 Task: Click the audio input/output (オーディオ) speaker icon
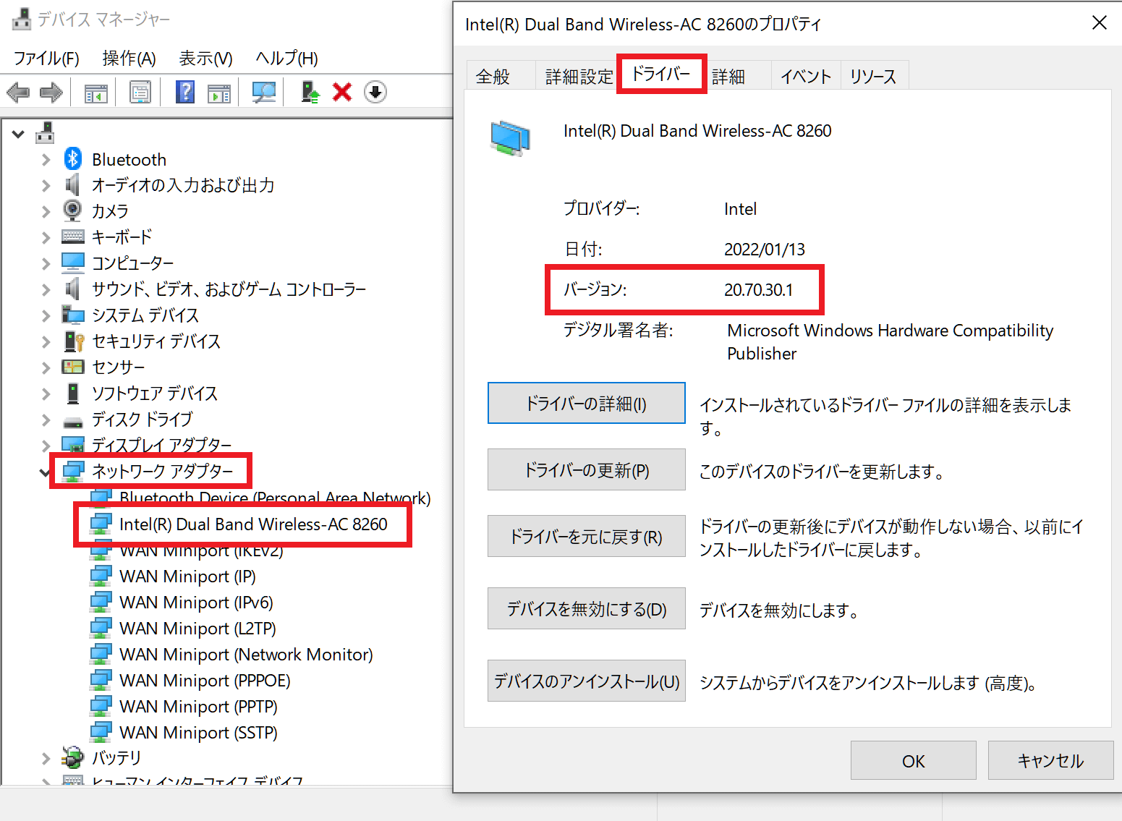tap(72, 184)
